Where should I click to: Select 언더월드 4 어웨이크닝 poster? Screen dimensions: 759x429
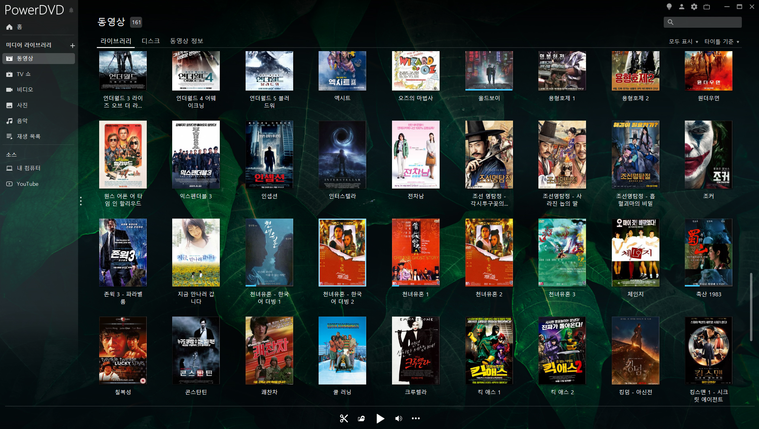tap(196, 71)
